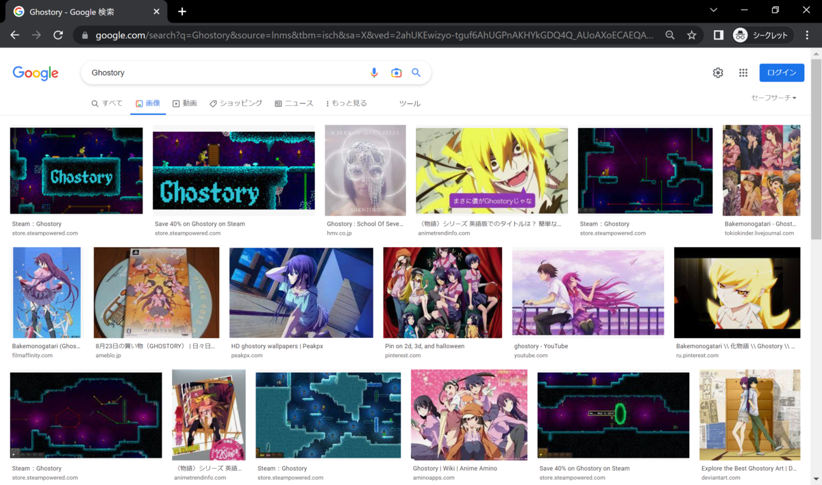Click deviantart.com source text
Screen dimensions: 822x485
[x=721, y=478]
